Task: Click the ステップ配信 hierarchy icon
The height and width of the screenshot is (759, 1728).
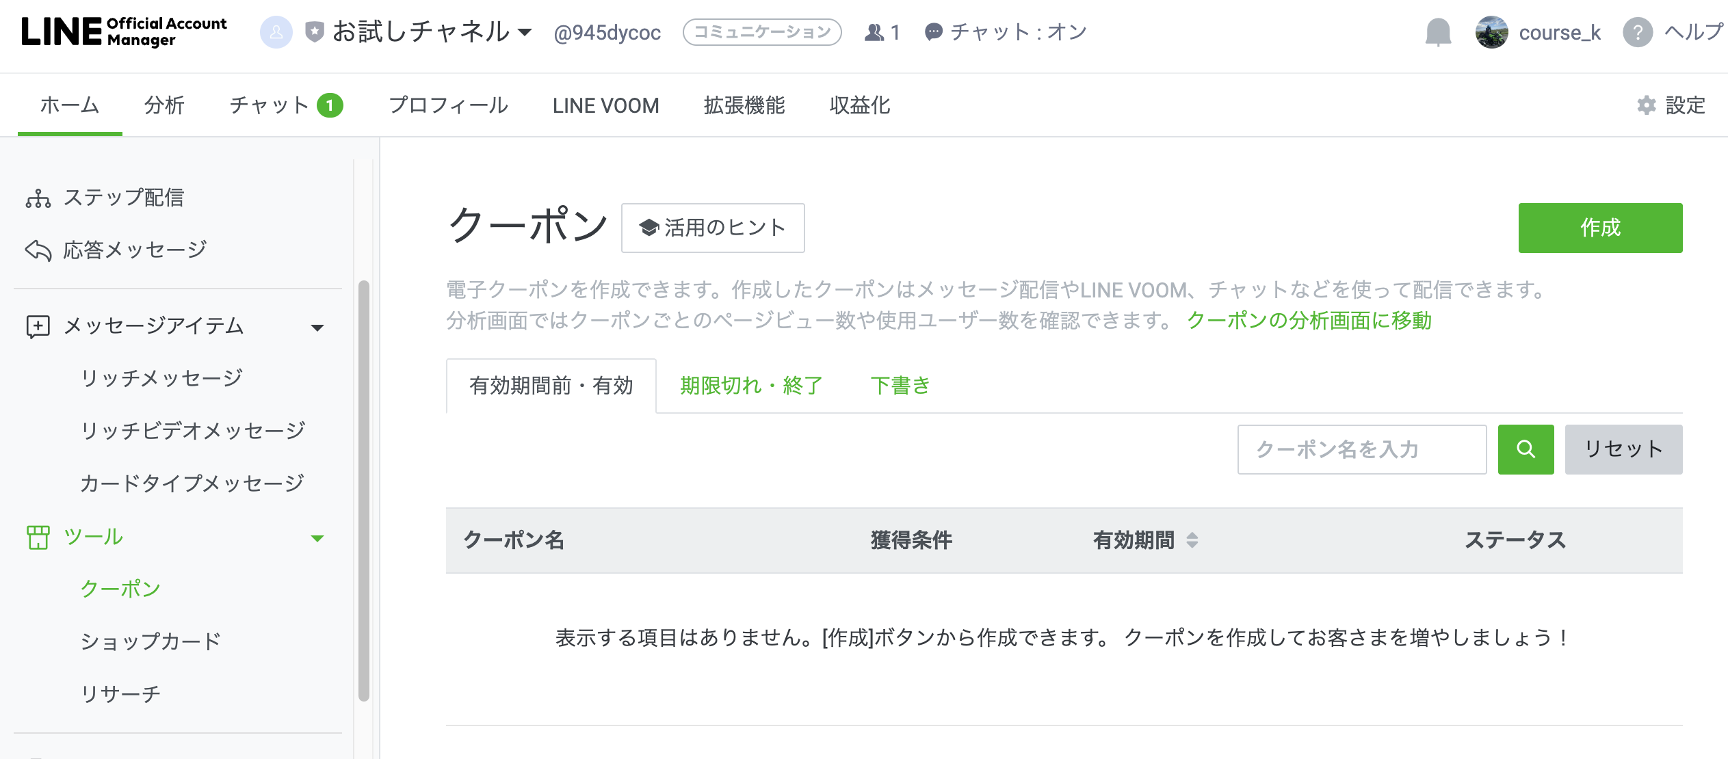Action: 38,198
